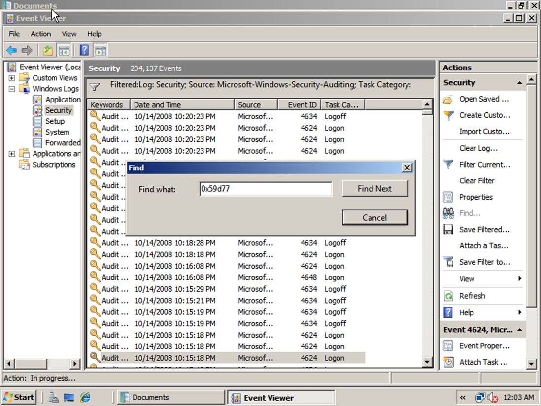
Task: Open the View menu in menu bar
Action: pos(69,34)
